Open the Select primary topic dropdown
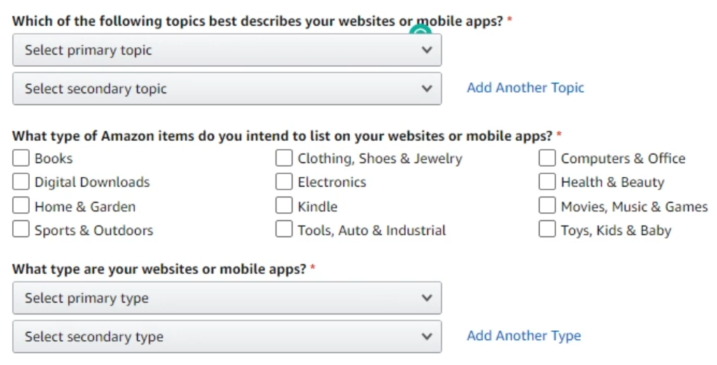Image resolution: width=717 pixels, height=365 pixels. (x=226, y=50)
